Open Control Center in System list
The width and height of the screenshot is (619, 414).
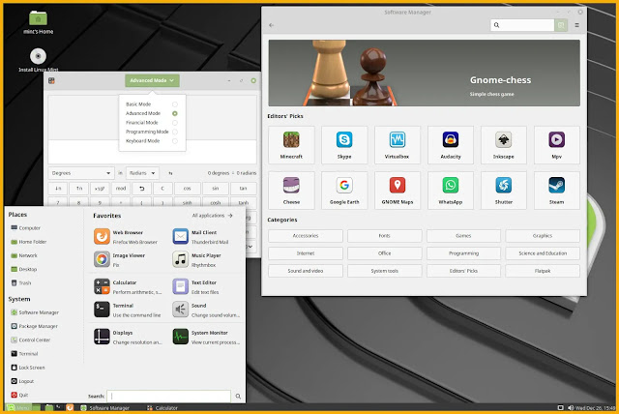pyautogui.click(x=31, y=340)
